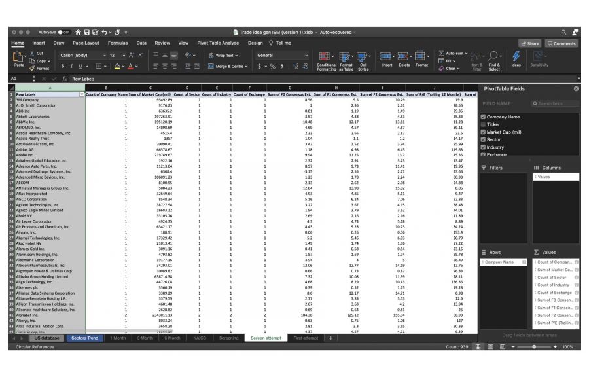Open Auto-sum dropdown arrow
Image resolution: width=589 pixels, height=377 pixels.
pos(467,53)
